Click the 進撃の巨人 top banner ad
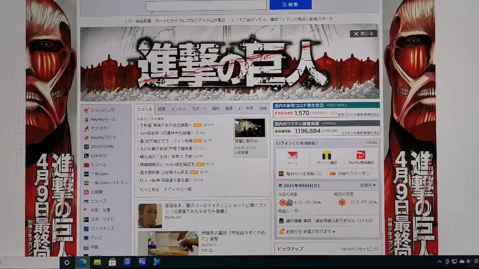 pos(230,63)
